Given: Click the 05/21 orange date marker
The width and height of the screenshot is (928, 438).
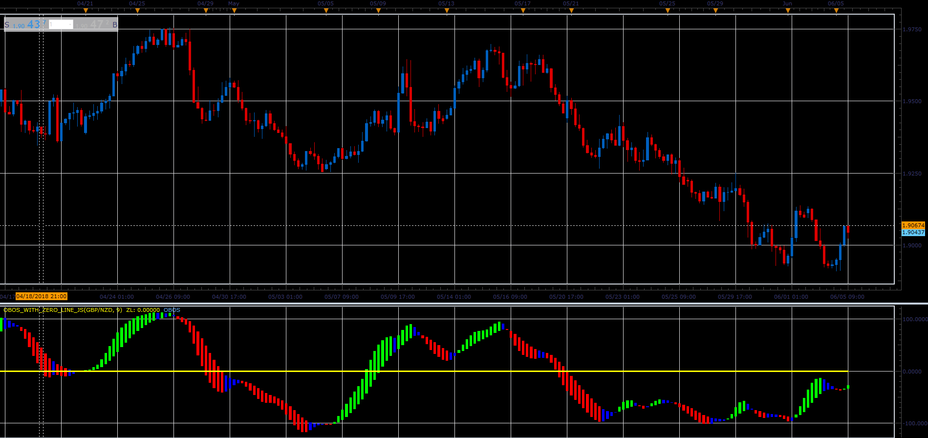Looking at the screenshot, I should (571, 10).
